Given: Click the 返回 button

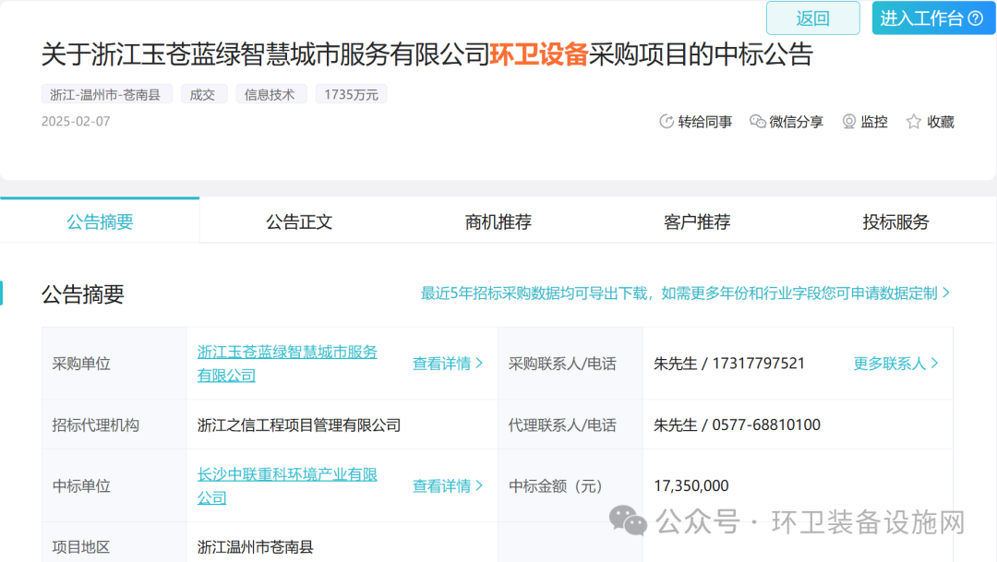Looking at the screenshot, I should pyautogui.click(x=812, y=18).
